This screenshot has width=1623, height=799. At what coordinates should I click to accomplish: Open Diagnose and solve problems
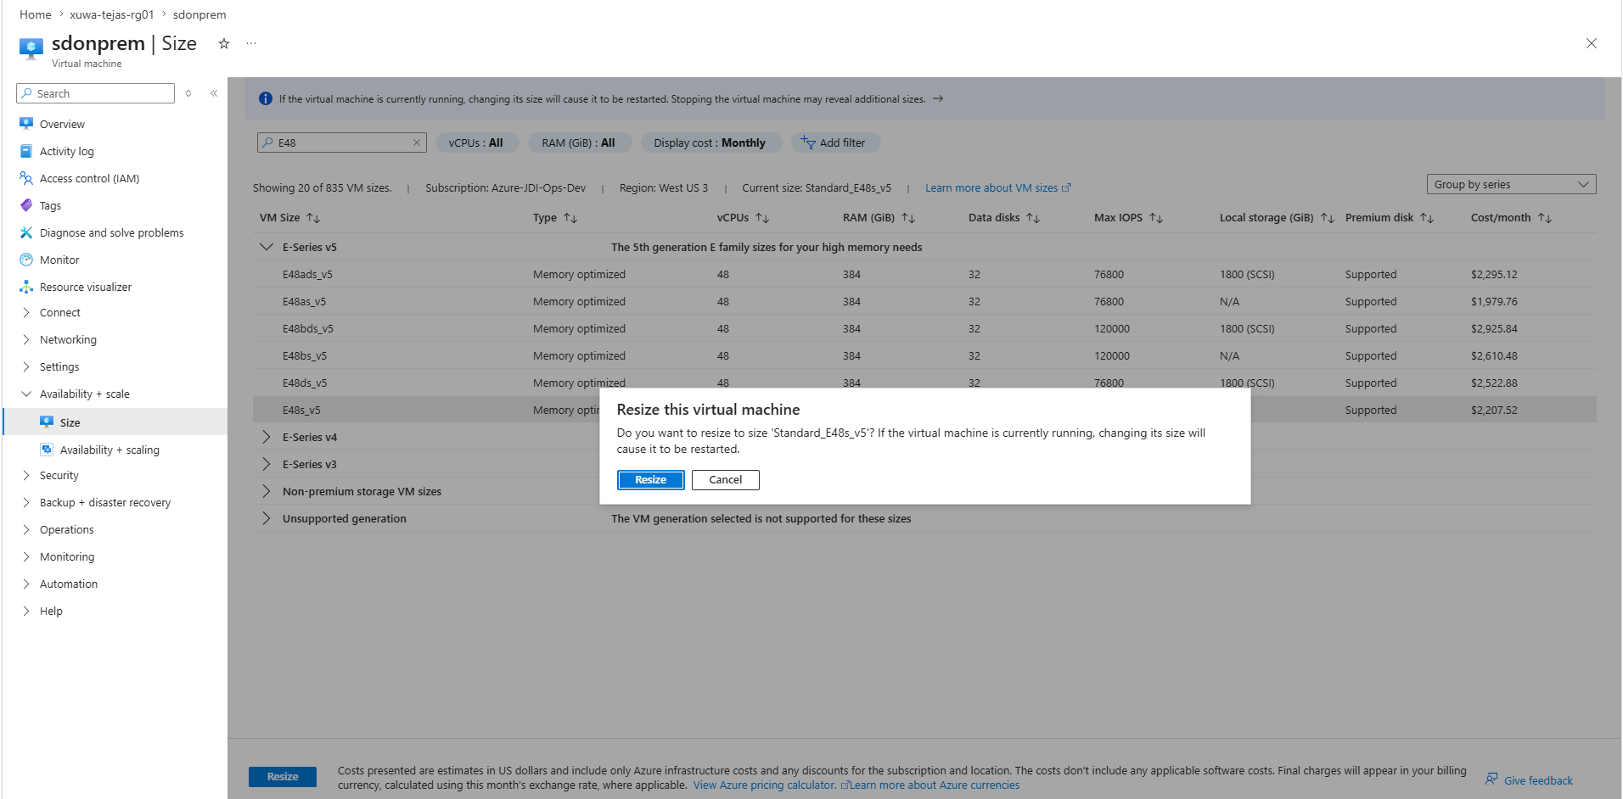click(111, 232)
